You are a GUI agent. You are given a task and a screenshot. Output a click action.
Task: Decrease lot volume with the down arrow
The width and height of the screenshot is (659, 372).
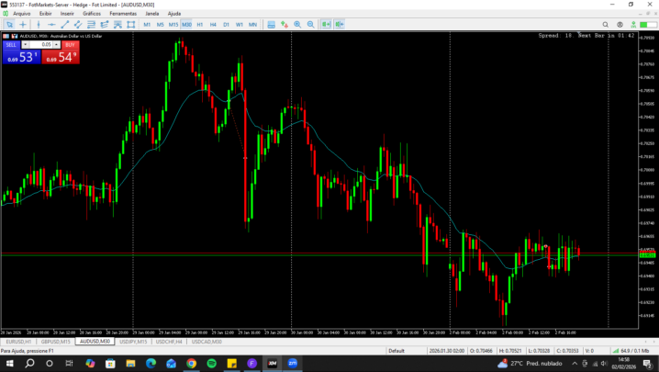tap(26, 44)
